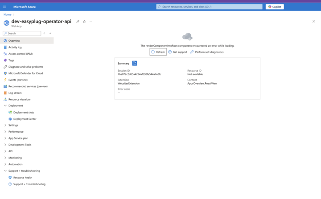321x199 pixels.
Task: Click the Copilot button
Action: click(275, 7)
